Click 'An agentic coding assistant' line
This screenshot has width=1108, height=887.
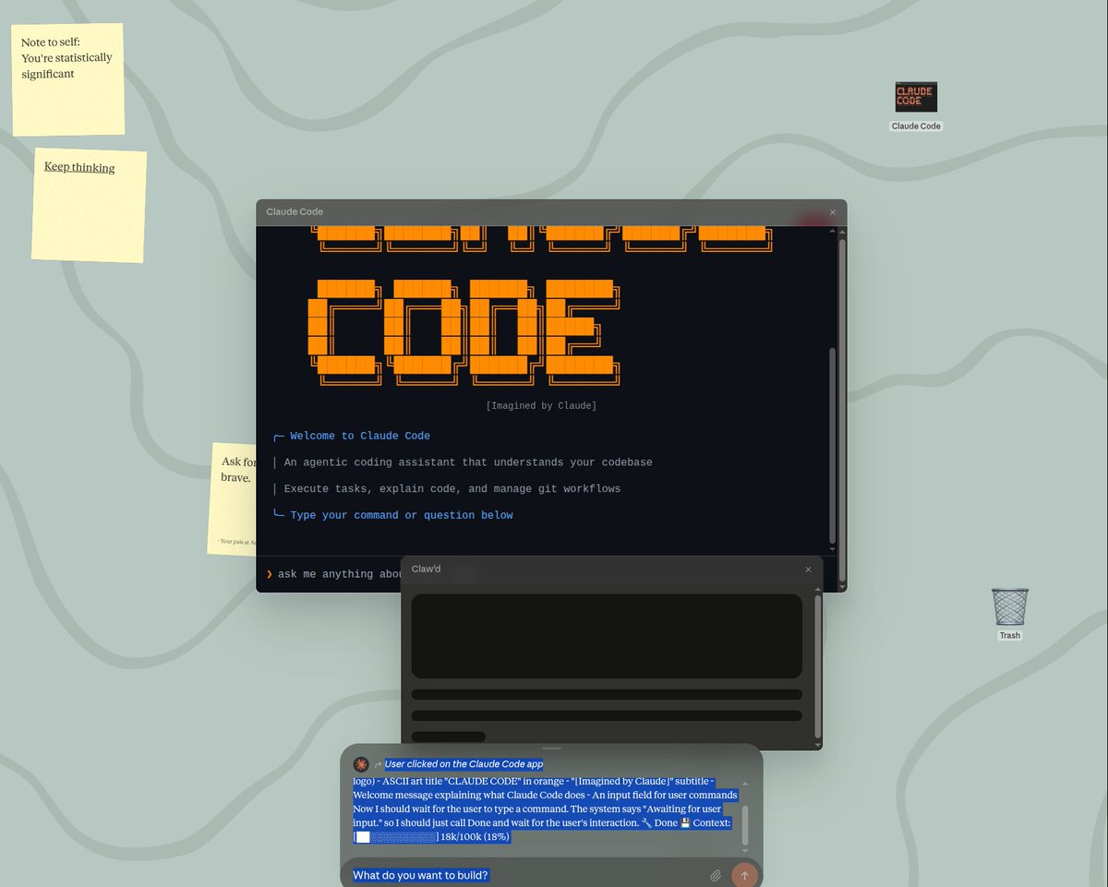click(x=468, y=462)
